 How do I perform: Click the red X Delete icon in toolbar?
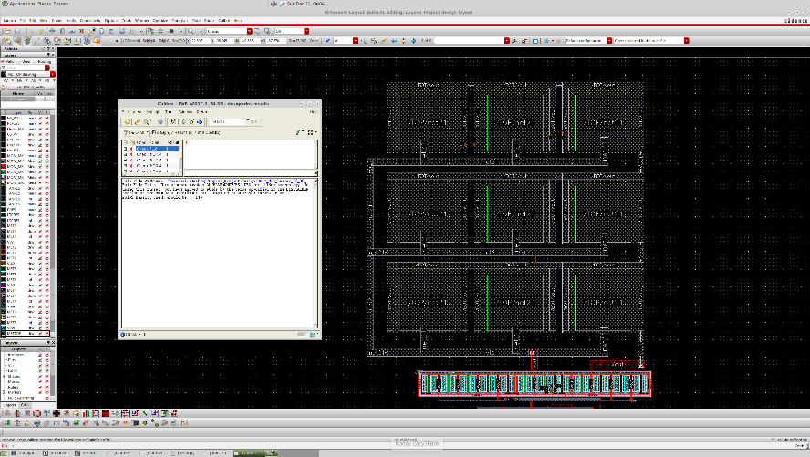pos(81,32)
